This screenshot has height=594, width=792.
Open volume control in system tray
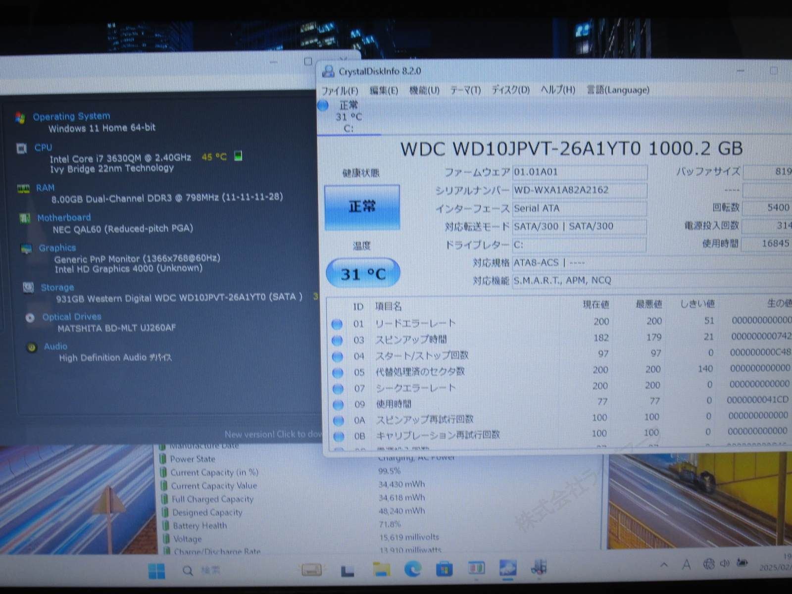pos(725,563)
